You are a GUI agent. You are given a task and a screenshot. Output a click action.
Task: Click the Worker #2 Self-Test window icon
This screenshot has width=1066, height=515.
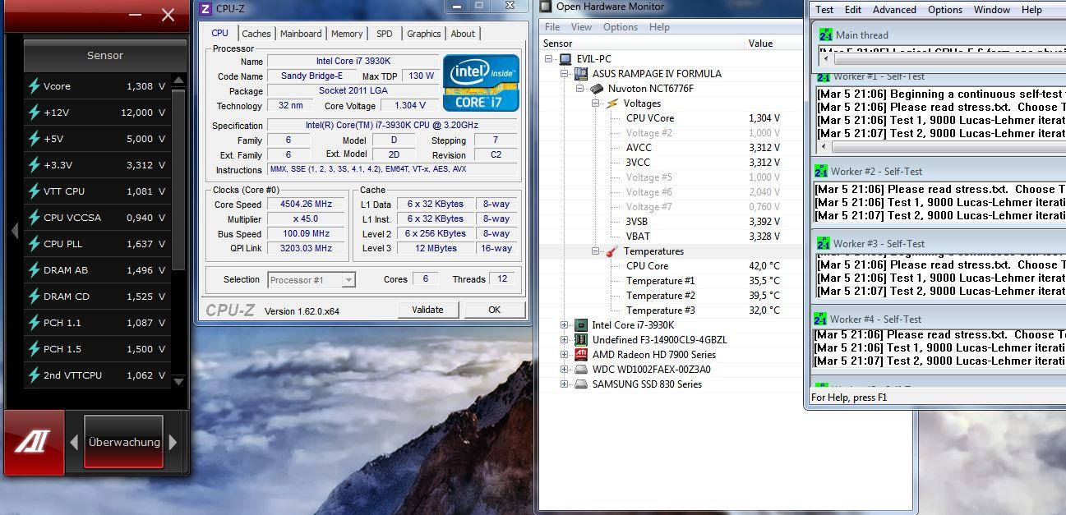pyautogui.click(x=821, y=172)
